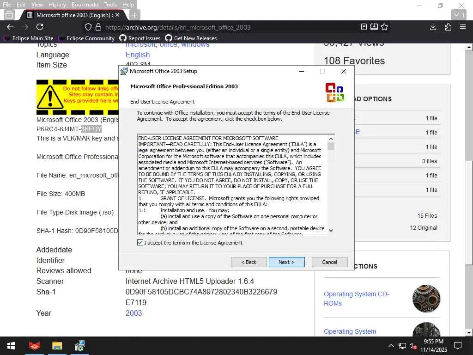The height and width of the screenshot is (355, 473).
Task: Click the EULA scrollbar up arrow
Action: (x=331, y=139)
